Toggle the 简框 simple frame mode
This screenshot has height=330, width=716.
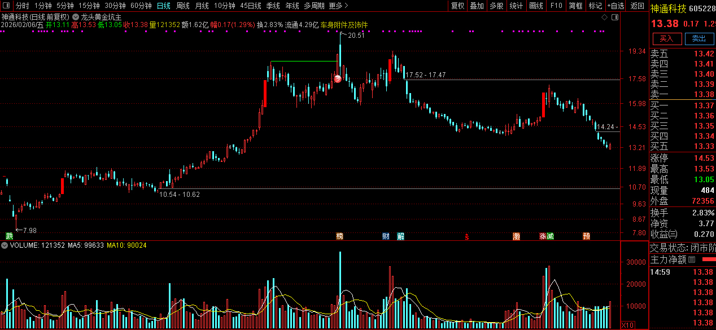pos(576,6)
